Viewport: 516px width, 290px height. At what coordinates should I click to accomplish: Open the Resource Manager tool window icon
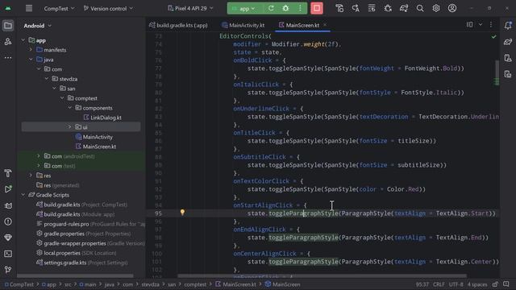click(8, 42)
